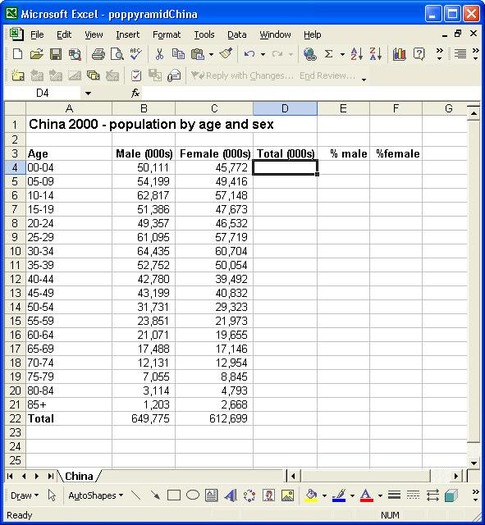This screenshot has width=485, height=525.
Task: Open the AutoShapes dropdown menu
Action: (x=95, y=495)
